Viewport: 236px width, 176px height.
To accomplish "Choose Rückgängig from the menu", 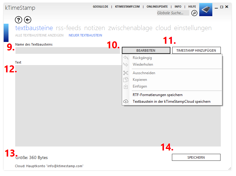I will point(172,58).
